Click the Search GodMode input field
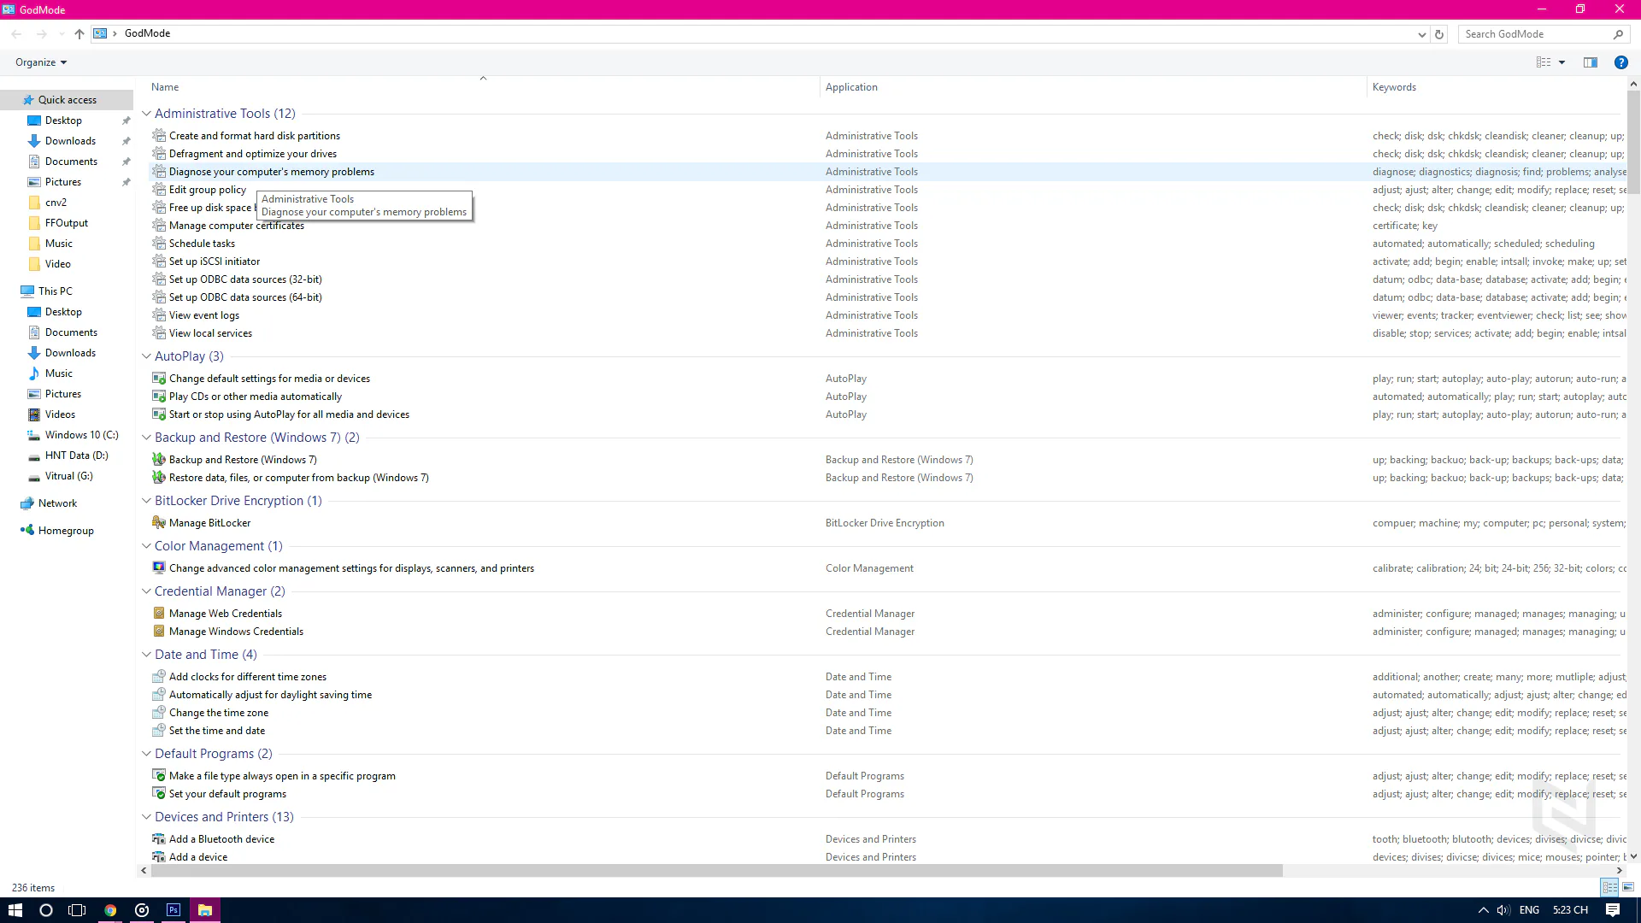1641x923 pixels. (x=1535, y=34)
